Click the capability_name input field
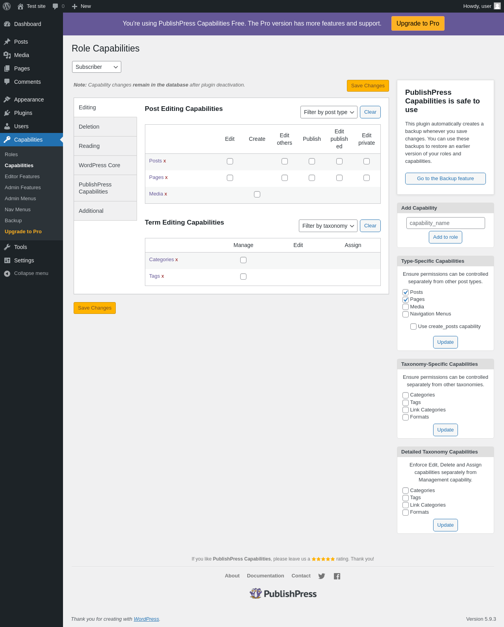Viewport: 504px width, 627px height. 445,223
